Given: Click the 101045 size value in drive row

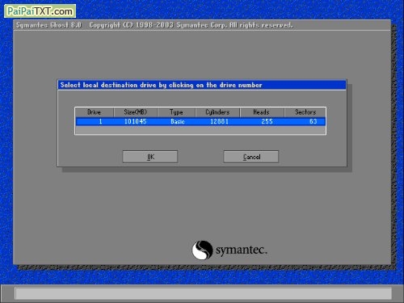Looking at the screenshot, I should [136, 121].
